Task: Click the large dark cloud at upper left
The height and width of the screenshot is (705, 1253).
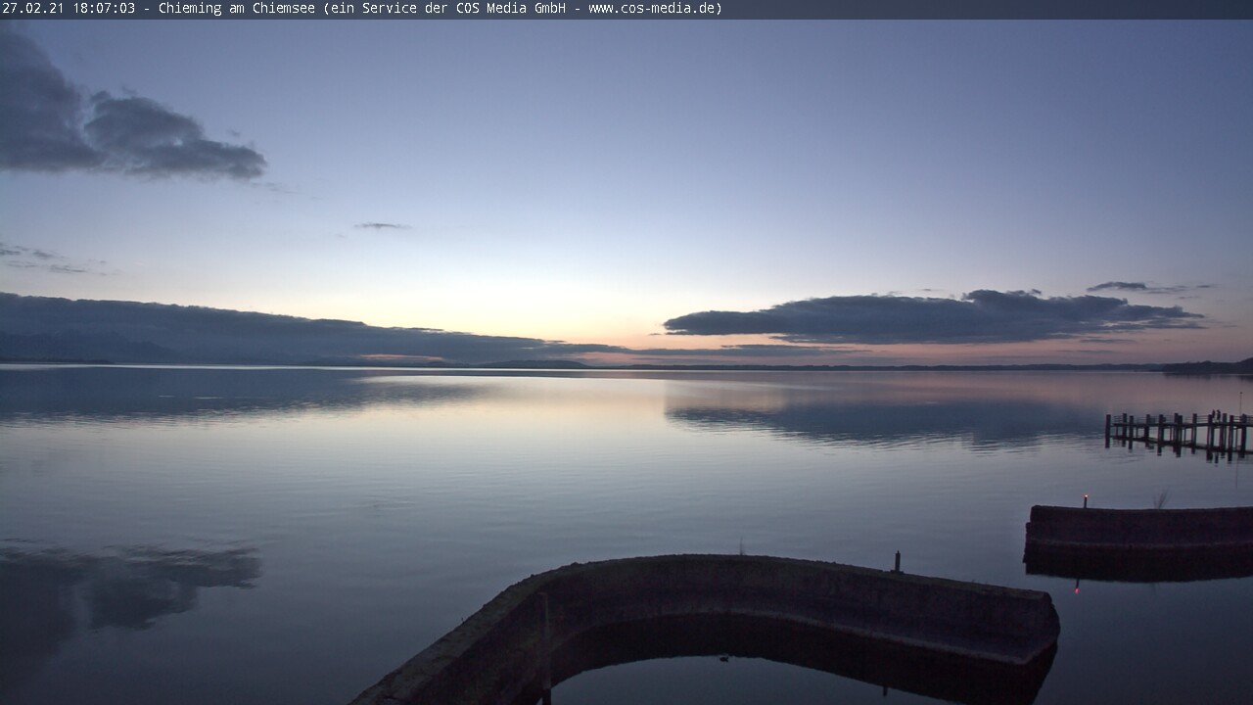Action: point(117,127)
